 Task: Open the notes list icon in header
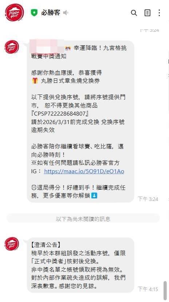(x=148, y=13)
